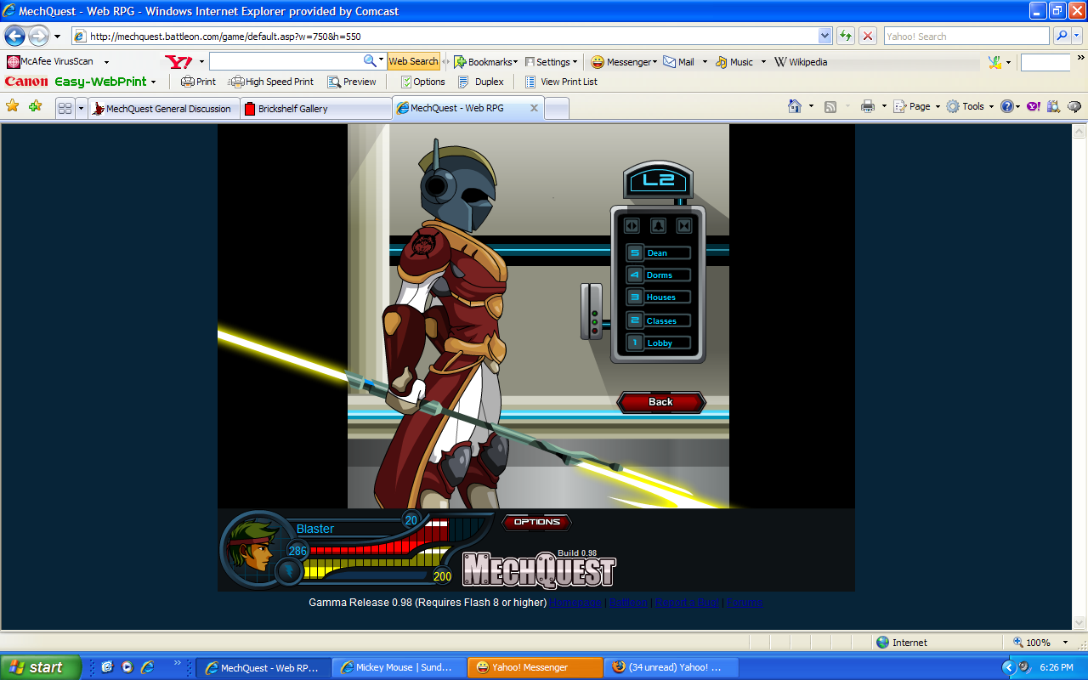Click the close-doors elevator icon
Screen dimensions: 1088x680
(x=684, y=225)
